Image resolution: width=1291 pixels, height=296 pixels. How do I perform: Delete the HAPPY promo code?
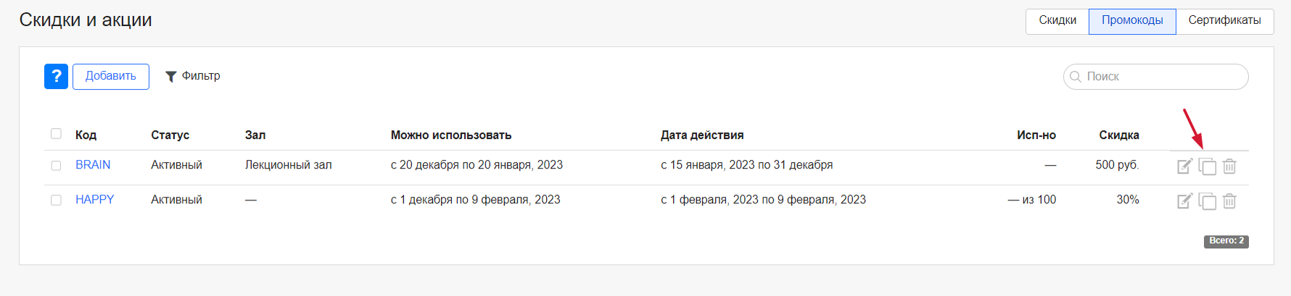1229,201
